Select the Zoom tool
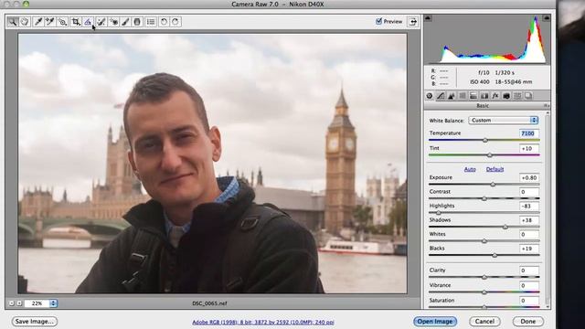Screen dimensions: 585x329 12,22
